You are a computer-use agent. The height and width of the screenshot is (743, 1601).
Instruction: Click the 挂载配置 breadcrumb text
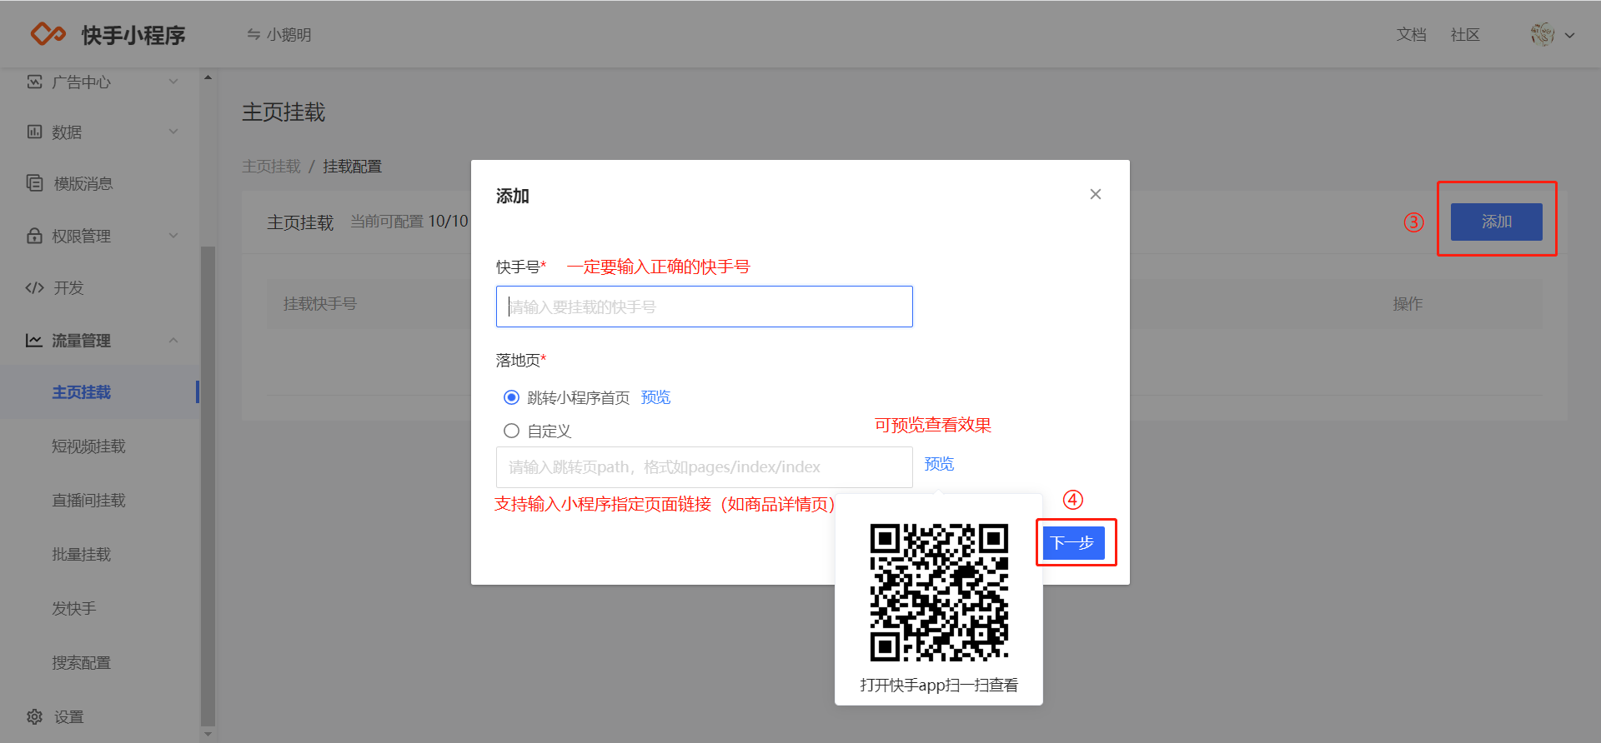point(352,167)
